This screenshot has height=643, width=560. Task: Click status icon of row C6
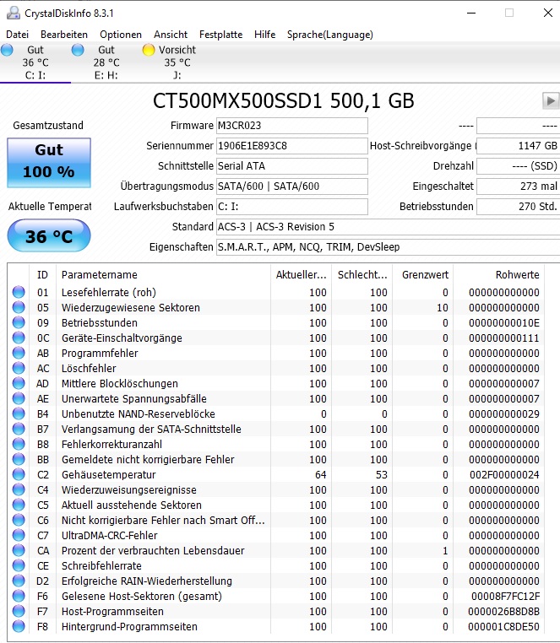click(19, 520)
